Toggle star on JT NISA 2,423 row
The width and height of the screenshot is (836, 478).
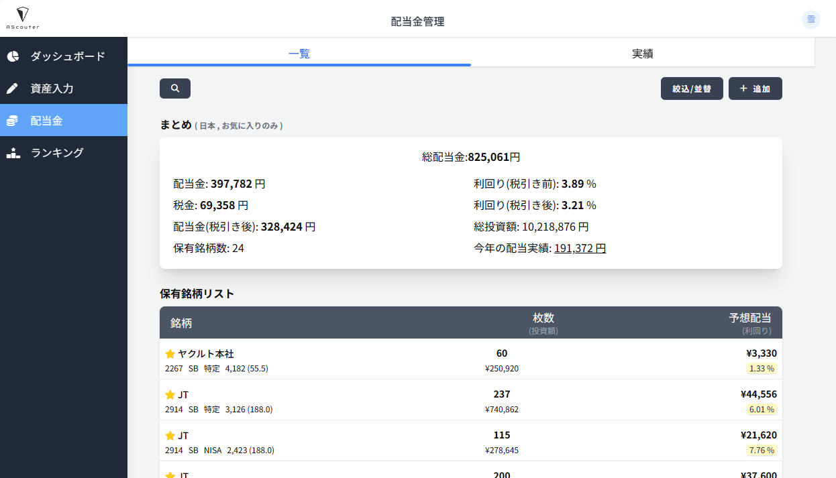point(170,436)
